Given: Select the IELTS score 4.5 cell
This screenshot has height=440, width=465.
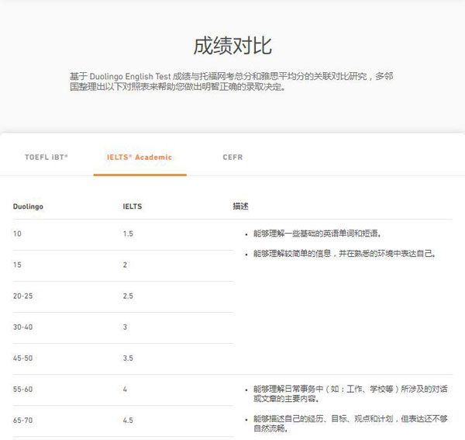Looking at the screenshot, I should point(128,421).
